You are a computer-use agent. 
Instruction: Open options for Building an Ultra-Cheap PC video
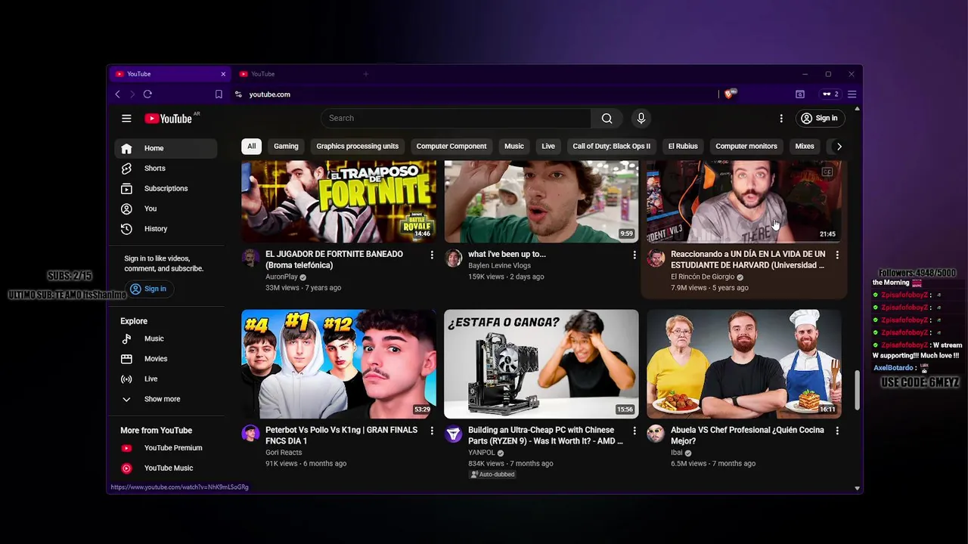(634, 431)
